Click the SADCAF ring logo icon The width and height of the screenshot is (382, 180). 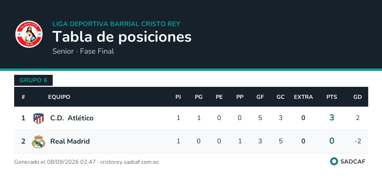tap(334, 161)
